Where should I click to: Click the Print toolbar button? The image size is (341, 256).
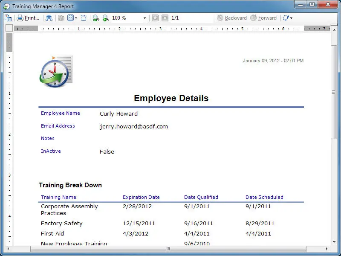[28, 18]
